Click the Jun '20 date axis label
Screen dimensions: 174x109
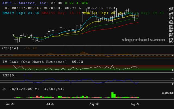click(10, 104)
